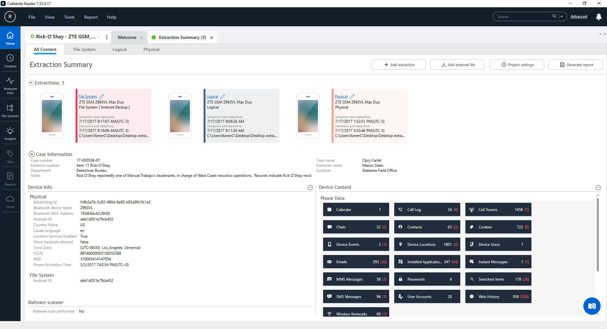
Task: Open the File Systems sidebar view
Action: [10, 110]
